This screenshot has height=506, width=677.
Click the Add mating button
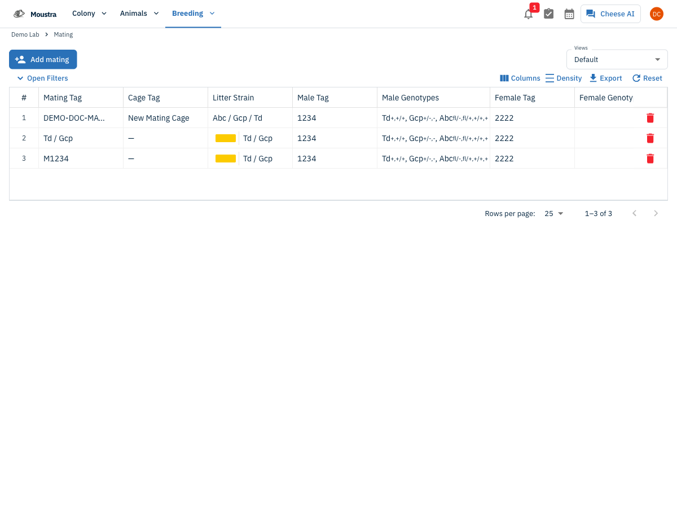(43, 59)
